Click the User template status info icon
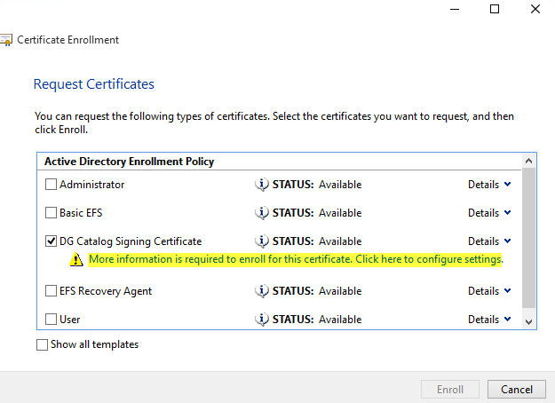 pos(262,320)
